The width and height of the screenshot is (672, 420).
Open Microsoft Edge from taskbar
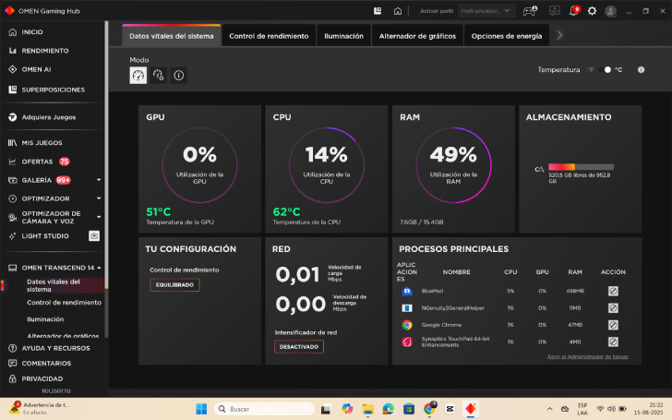click(x=389, y=409)
